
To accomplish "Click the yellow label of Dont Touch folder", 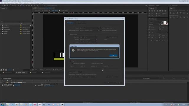I will point(21,26).
